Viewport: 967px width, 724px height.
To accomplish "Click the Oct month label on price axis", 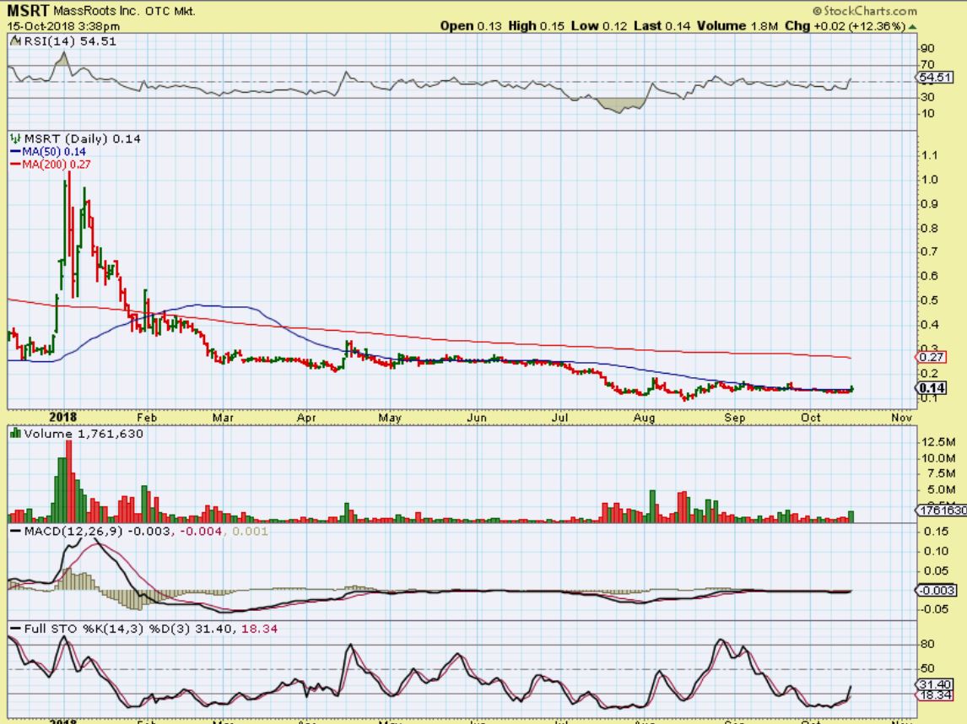I will click(x=810, y=418).
